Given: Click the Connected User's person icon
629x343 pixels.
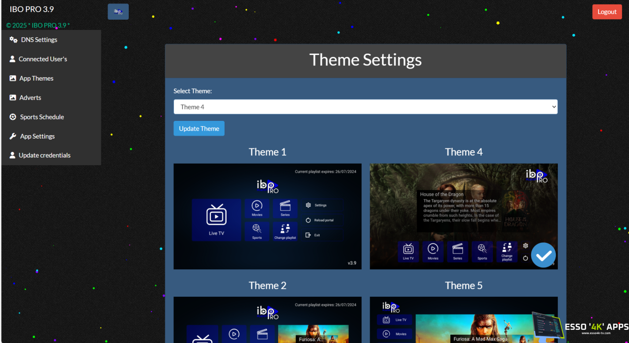Looking at the screenshot, I should 12,59.
